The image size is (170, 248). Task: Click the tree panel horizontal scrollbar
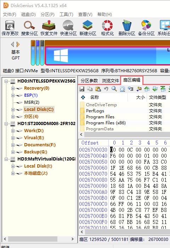(33, 239)
